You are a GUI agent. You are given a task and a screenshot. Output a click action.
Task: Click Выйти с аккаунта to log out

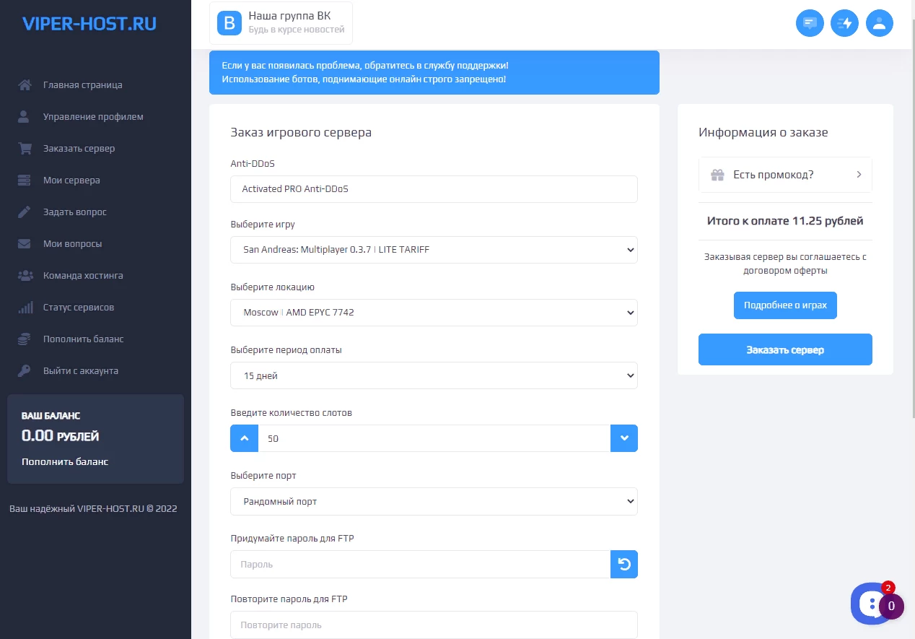[x=80, y=371]
